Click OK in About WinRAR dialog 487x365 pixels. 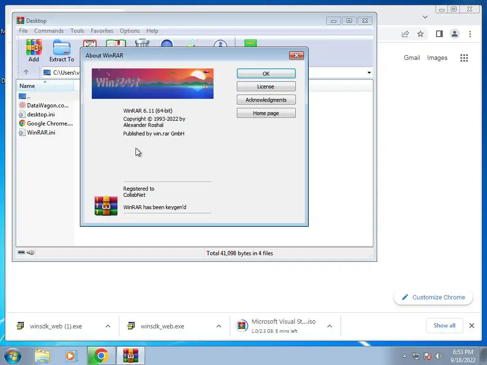pos(266,74)
